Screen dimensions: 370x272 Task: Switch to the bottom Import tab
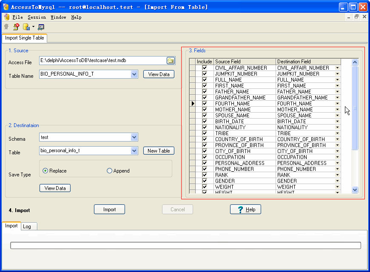pyautogui.click(x=11, y=226)
